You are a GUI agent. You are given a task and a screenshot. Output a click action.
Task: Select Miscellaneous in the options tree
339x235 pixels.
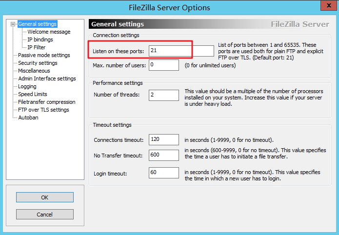point(34,71)
